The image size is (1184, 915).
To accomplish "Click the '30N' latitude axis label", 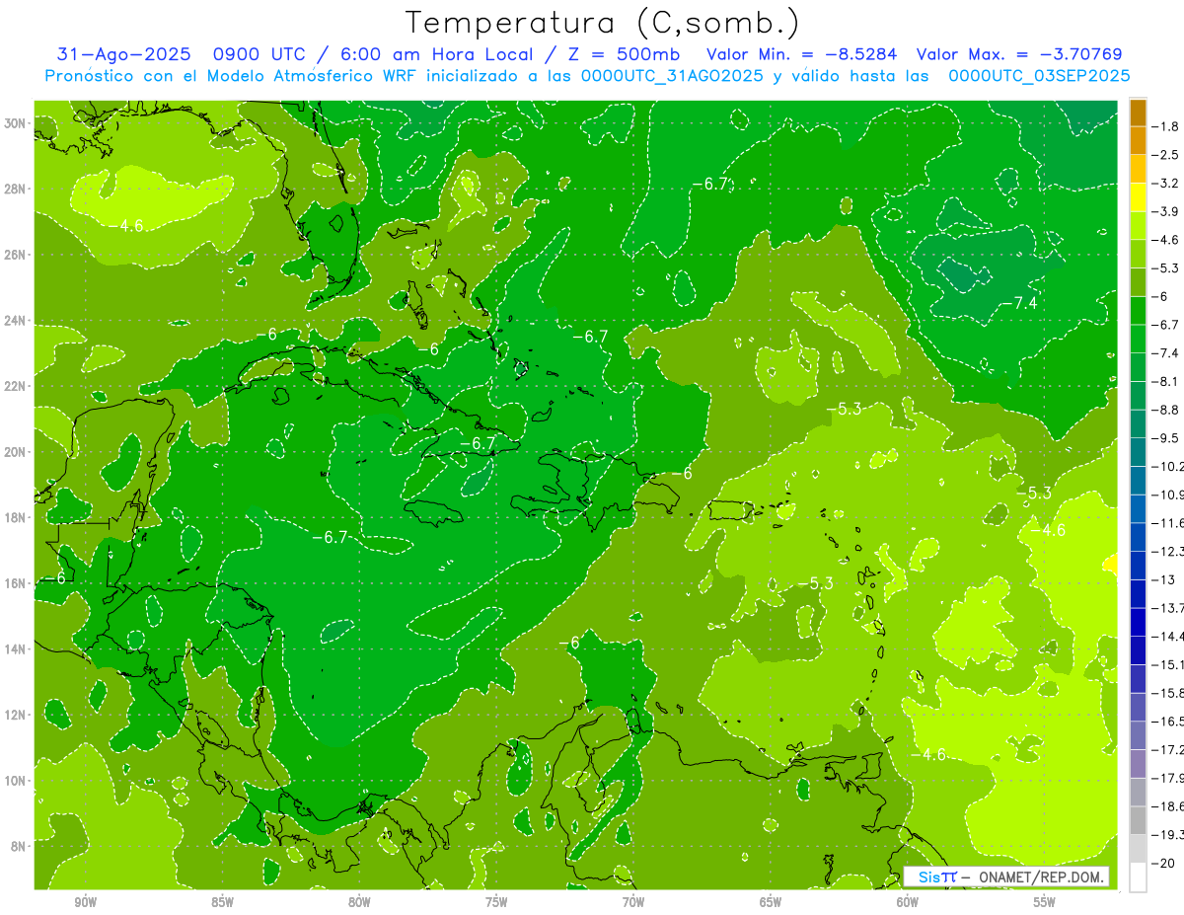I will (15, 122).
